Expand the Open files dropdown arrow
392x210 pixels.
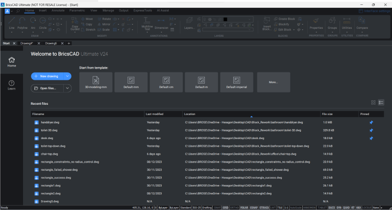[x=67, y=88]
